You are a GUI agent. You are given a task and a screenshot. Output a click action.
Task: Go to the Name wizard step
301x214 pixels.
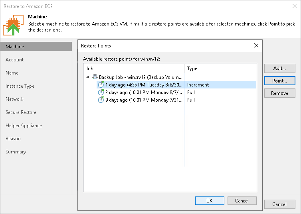click(12, 73)
